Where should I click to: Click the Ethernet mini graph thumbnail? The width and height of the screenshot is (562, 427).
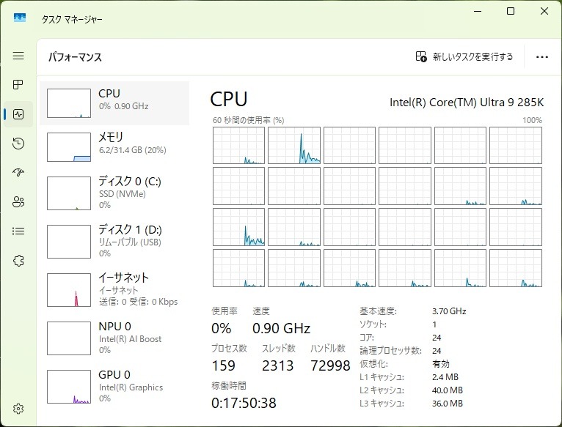click(69, 290)
